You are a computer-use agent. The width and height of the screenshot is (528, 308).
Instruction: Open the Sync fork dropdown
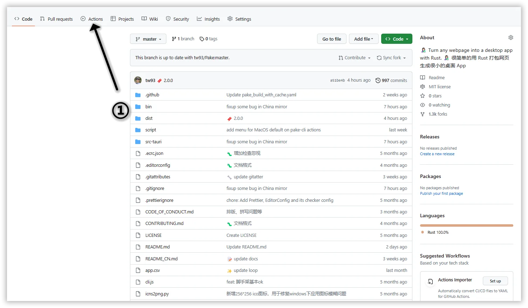[x=391, y=58]
